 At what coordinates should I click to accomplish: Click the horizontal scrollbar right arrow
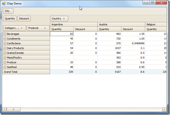point(164,109)
